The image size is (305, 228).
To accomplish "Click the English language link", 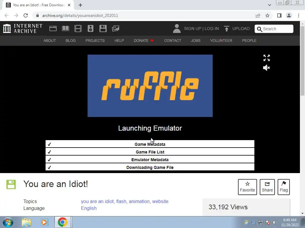I will [x=89, y=208].
